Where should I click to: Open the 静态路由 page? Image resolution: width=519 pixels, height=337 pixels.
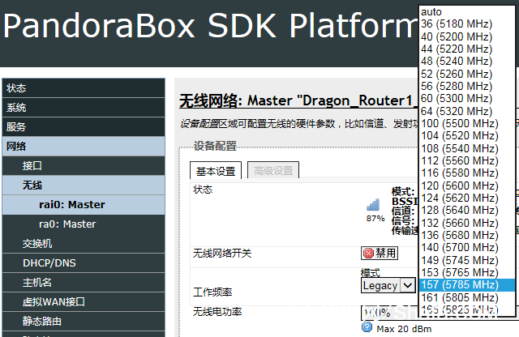tap(84, 322)
